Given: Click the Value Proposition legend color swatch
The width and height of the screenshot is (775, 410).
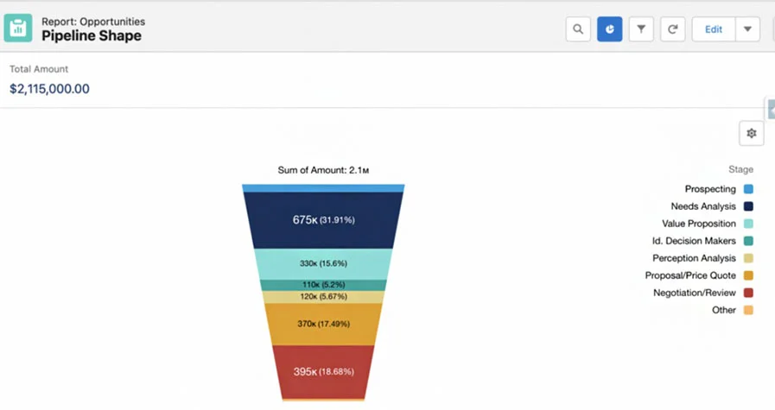Looking at the screenshot, I should (x=748, y=224).
